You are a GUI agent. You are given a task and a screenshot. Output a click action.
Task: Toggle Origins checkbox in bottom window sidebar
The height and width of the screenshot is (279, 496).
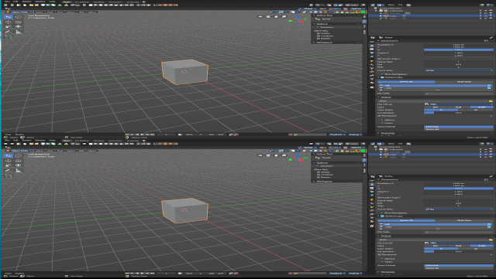[319, 172]
